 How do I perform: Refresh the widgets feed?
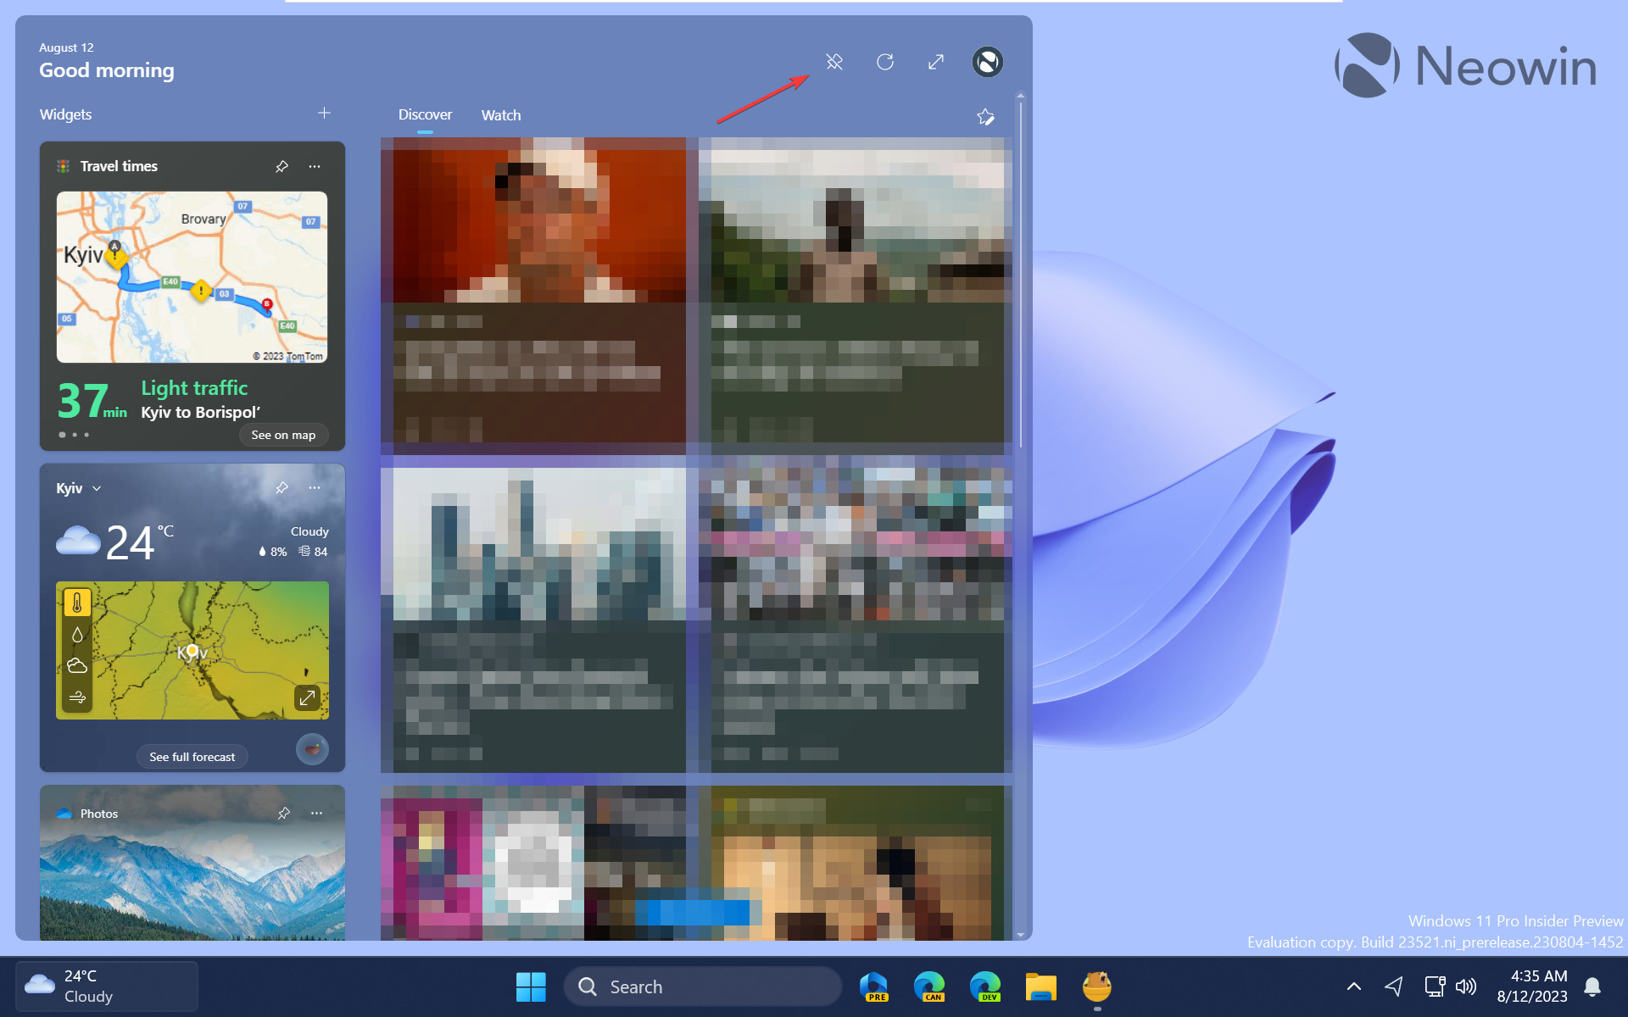coord(885,62)
